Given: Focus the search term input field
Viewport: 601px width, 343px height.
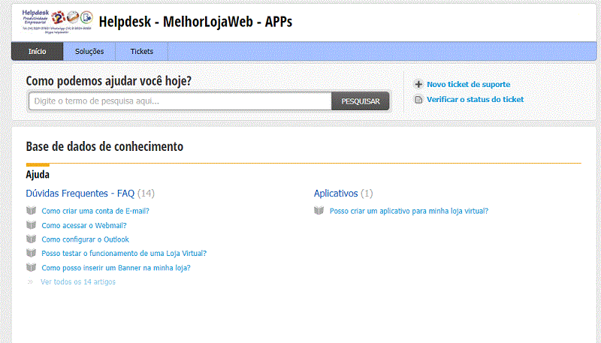Looking at the screenshot, I should click(x=180, y=101).
